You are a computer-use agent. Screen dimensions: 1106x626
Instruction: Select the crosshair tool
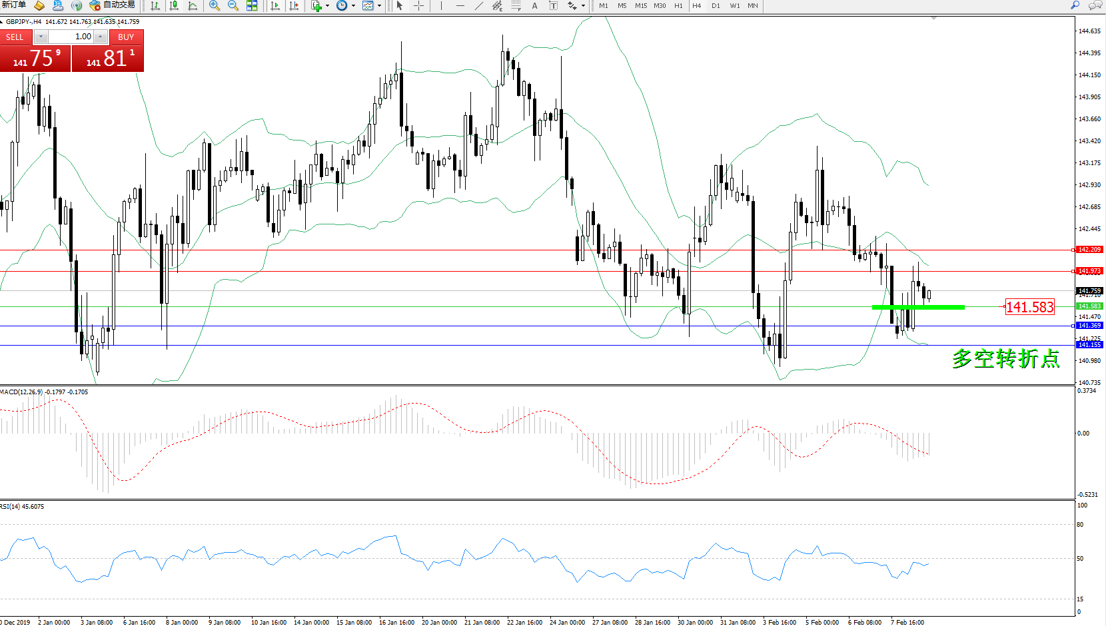tap(418, 5)
